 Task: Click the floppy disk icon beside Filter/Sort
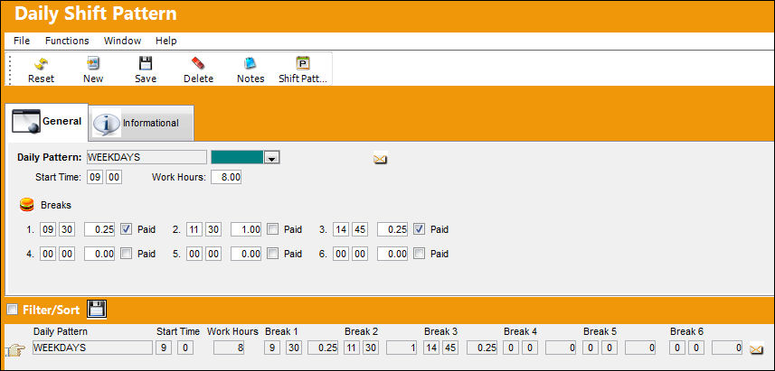pos(97,310)
